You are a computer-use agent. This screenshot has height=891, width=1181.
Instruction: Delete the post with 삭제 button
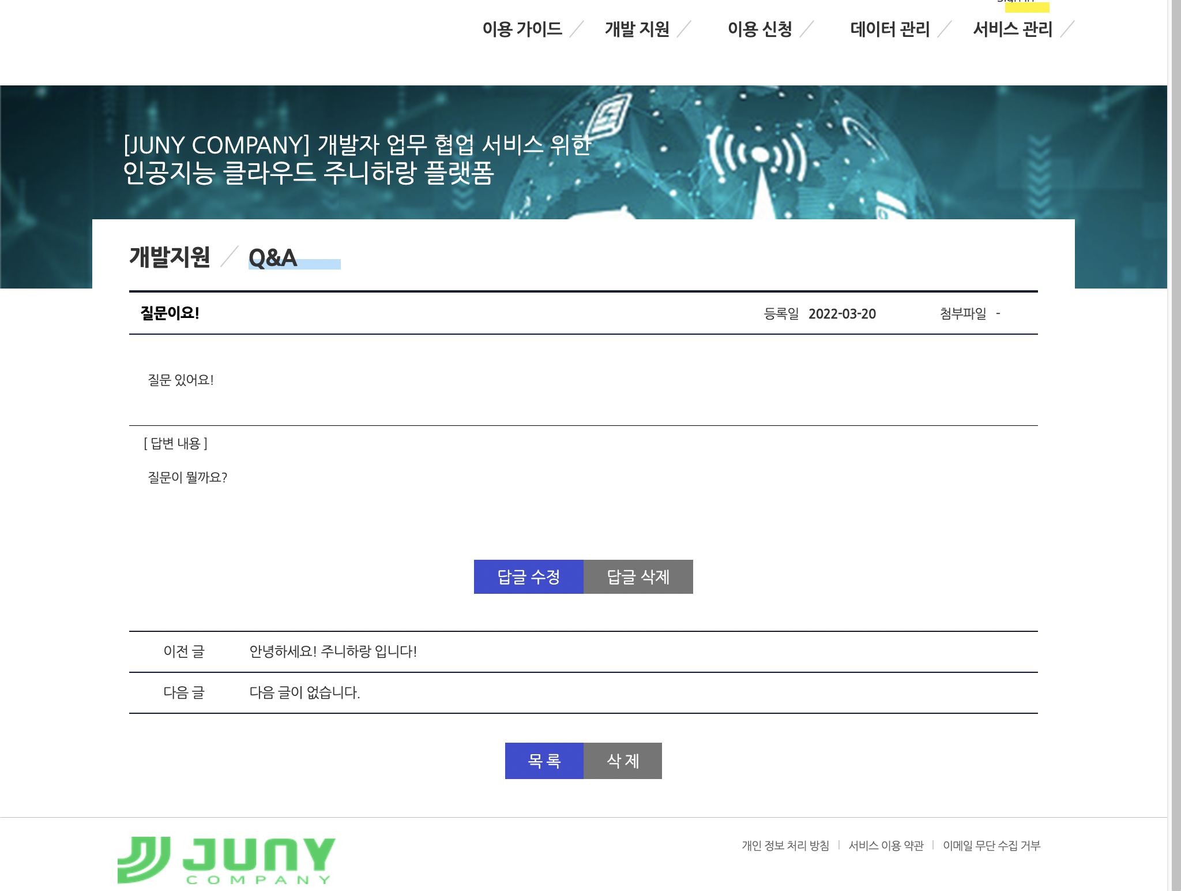[623, 761]
